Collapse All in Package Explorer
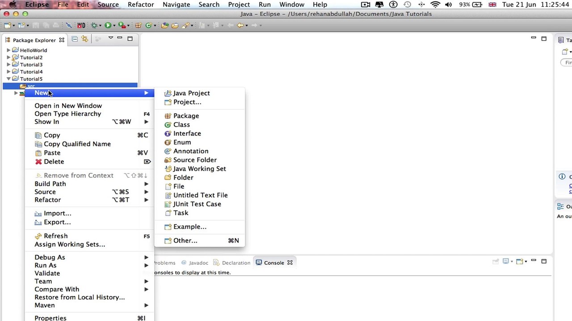The height and width of the screenshot is (321, 572). point(75,39)
